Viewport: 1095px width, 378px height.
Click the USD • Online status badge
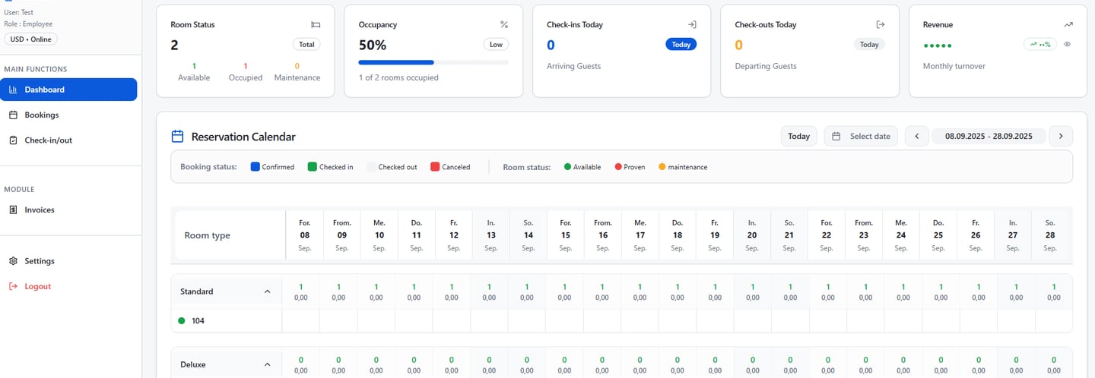[x=30, y=39]
